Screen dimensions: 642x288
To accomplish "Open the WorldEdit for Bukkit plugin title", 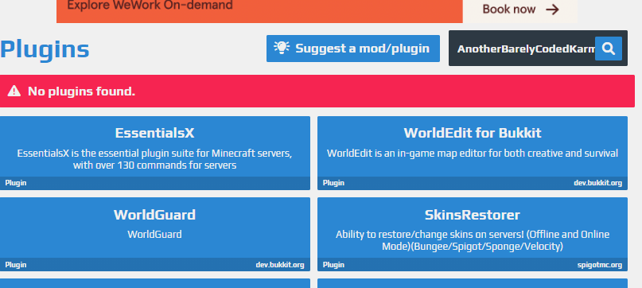I will pyautogui.click(x=473, y=133).
